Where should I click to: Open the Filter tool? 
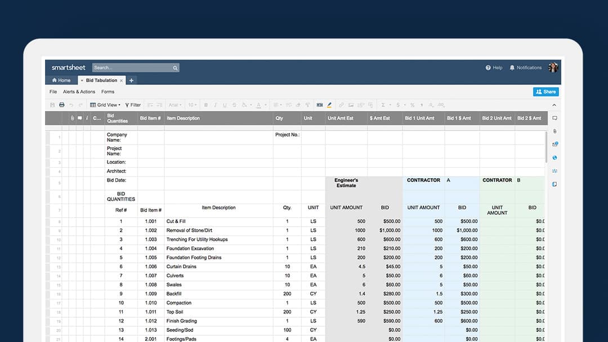coord(133,105)
